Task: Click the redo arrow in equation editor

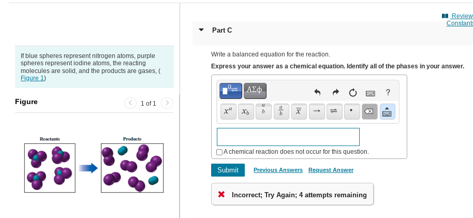Action: (335, 93)
